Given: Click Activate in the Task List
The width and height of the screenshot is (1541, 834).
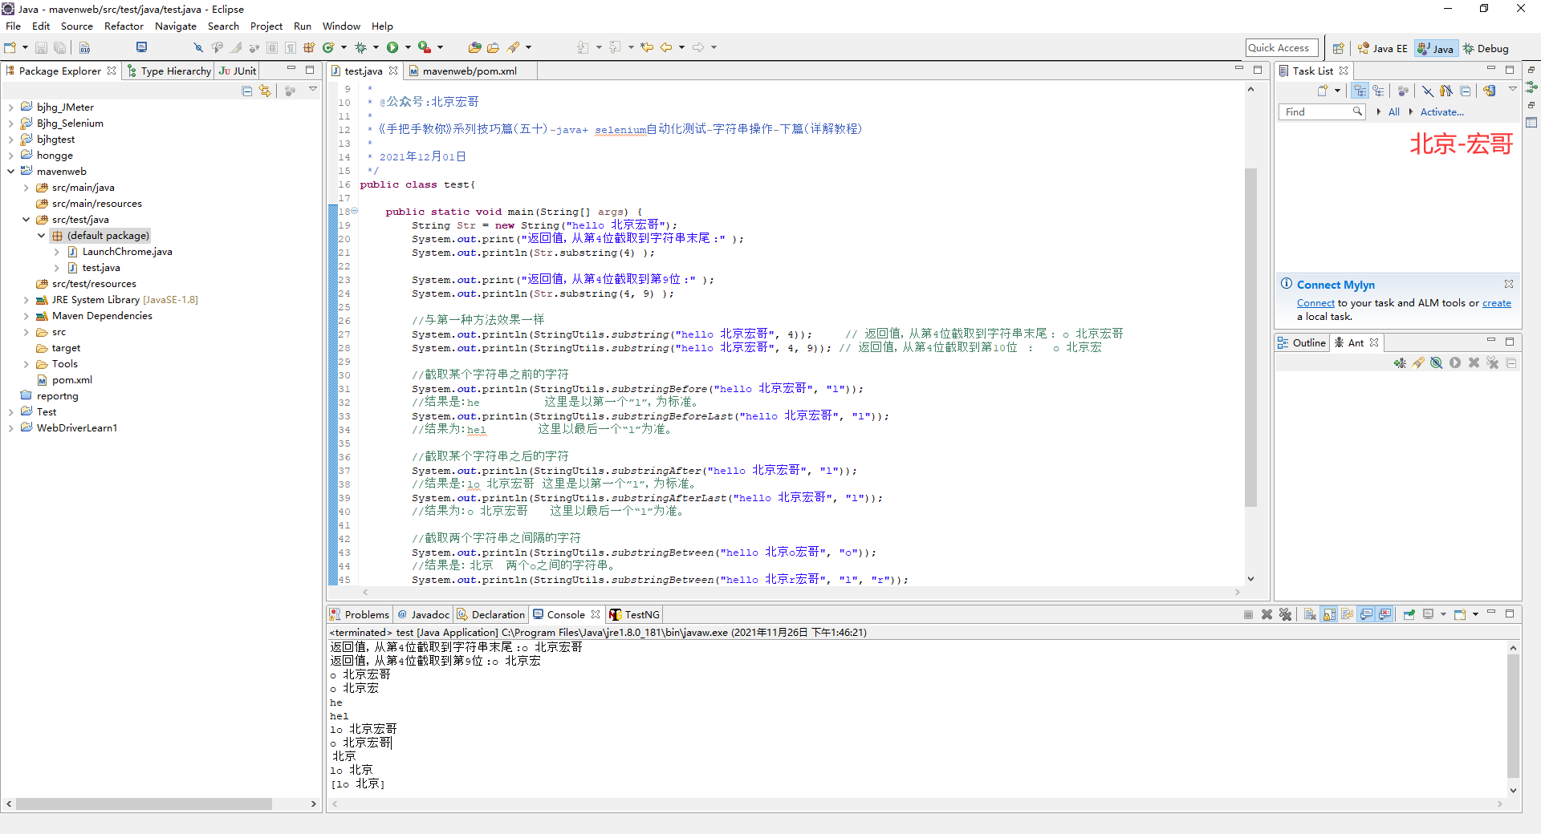Looking at the screenshot, I should point(1440,111).
